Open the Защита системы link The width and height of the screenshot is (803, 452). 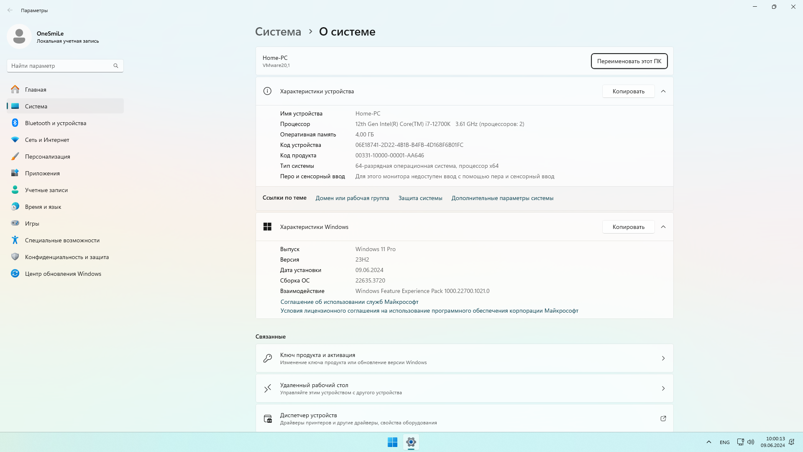420,198
